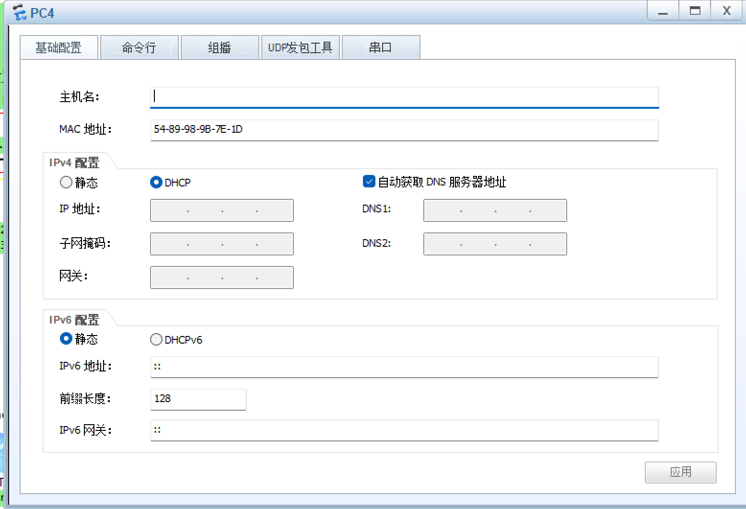The width and height of the screenshot is (746, 509).
Task: Open the 组播 tab
Action: coord(220,47)
